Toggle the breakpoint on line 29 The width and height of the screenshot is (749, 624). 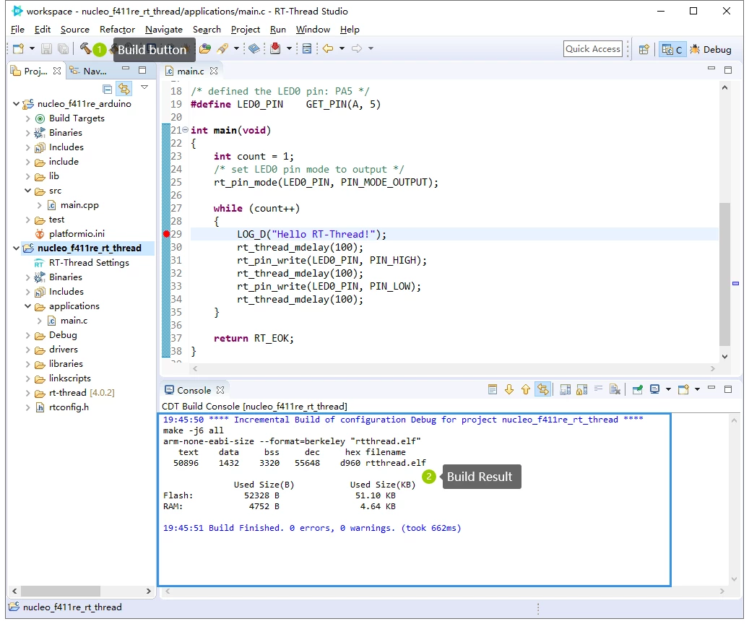pyautogui.click(x=165, y=234)
